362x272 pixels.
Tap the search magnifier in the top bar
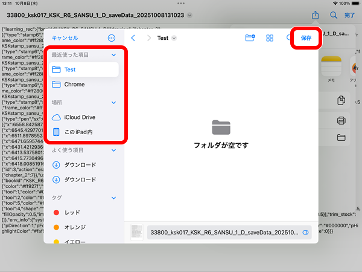click(334, 15)
